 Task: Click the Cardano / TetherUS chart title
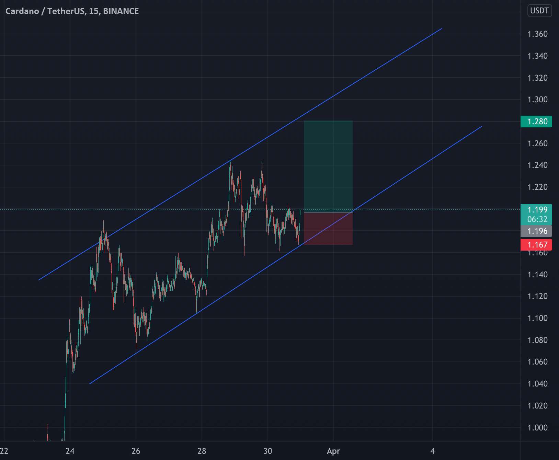72,11
